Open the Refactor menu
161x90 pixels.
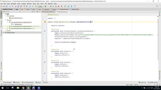tap(29, 4)
